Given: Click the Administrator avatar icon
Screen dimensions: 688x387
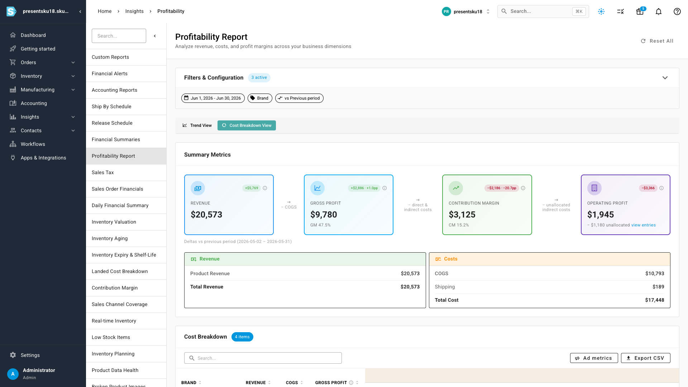Looking at the screenshot, I should (13, 374).
